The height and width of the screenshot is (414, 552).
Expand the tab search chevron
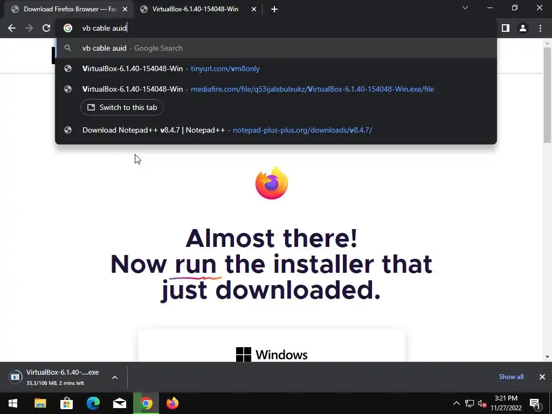[x=465, y=8]
